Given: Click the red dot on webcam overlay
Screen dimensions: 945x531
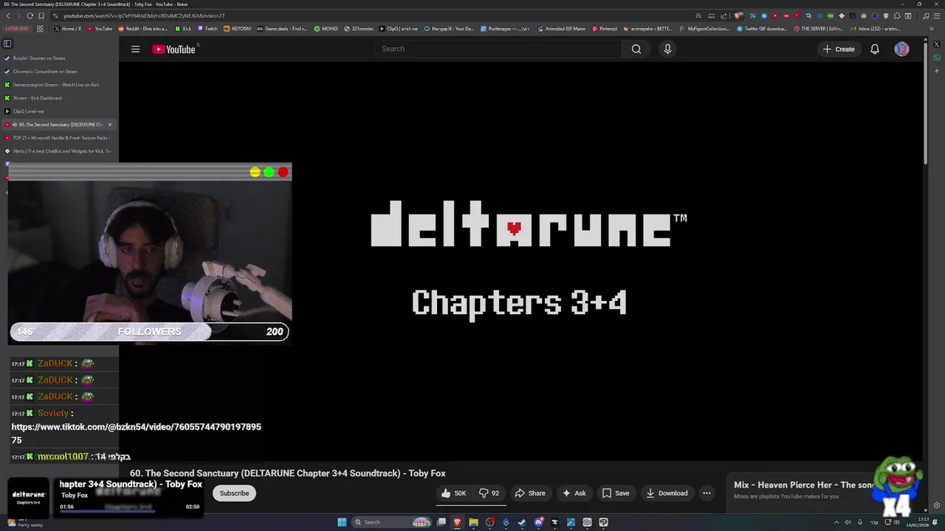Looking at the screenshot, I should click(x=283, y=172).
